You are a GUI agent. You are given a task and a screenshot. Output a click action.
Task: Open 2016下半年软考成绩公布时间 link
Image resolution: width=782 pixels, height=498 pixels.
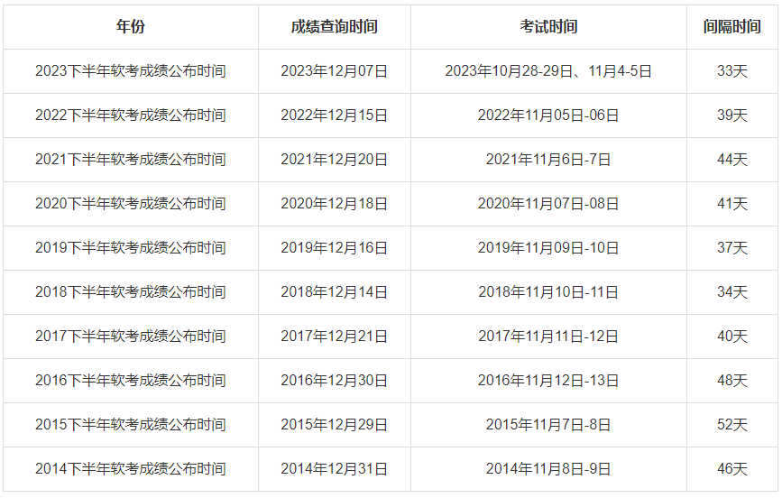pyautogui.click(x=131, y=380)
